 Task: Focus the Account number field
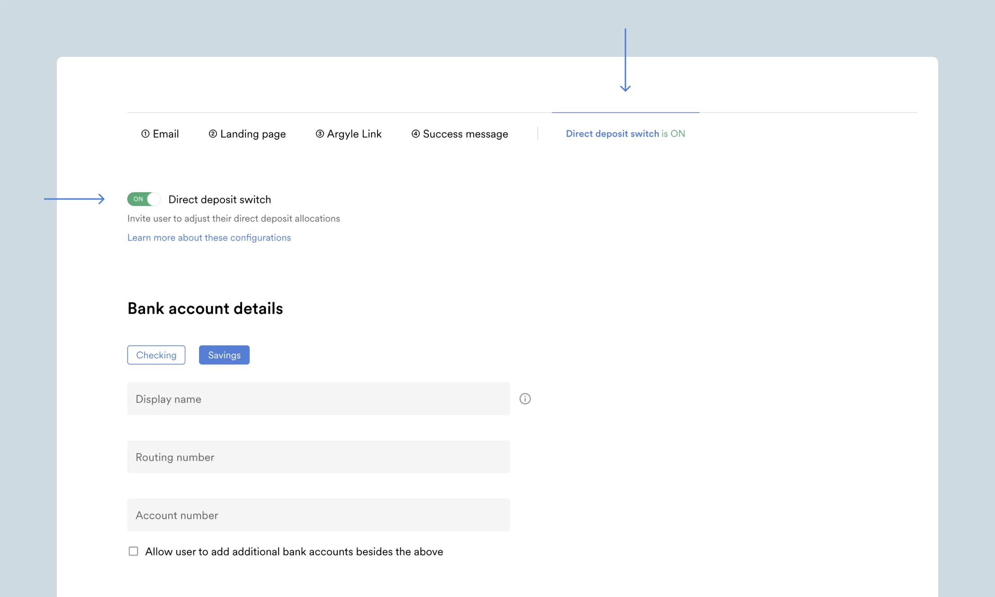click(318, 515)
